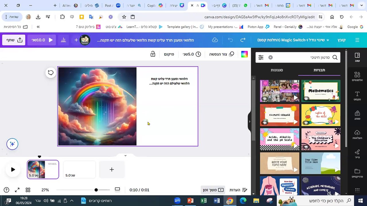Toggle fullscreen presentation mode icon
This screenshot has width=367, height=206.
click(17, 190)
